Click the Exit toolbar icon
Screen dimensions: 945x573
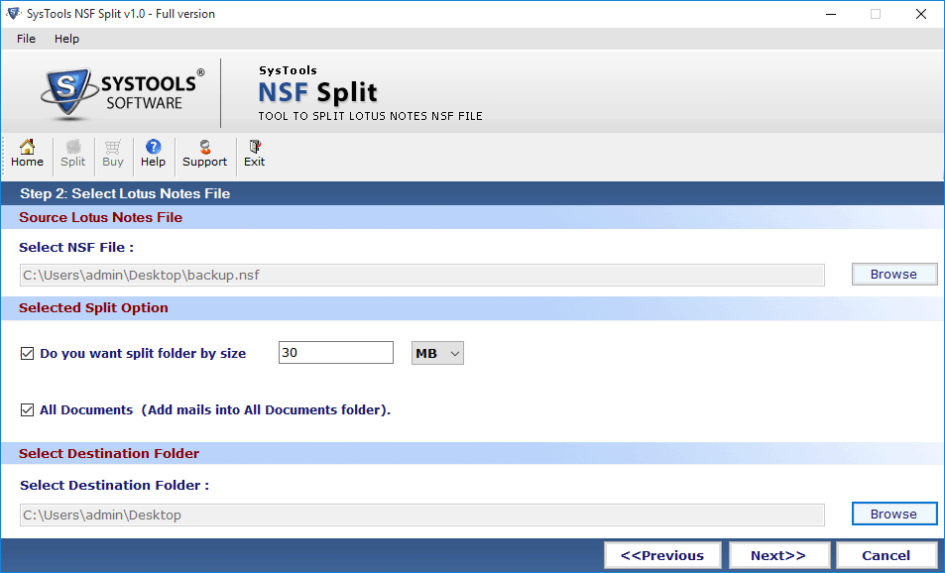[254, 155]
